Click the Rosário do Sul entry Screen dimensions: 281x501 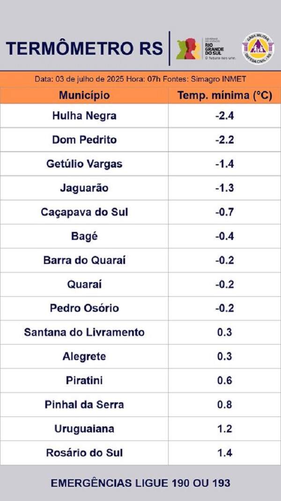(x=84, y=453)
